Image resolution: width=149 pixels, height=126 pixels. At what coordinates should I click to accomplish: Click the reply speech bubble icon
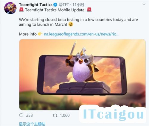tap(21, 115)
